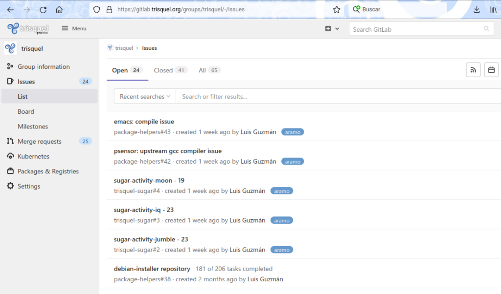
Task: Click author Luis Guzmán on package-helpers#42
Action: click(x=258, y=161)
